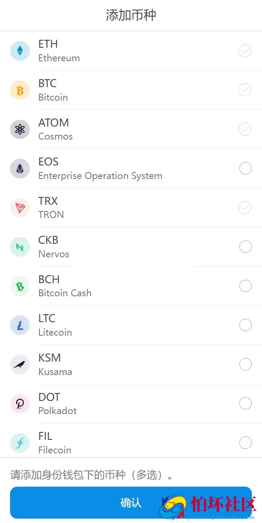Toggle the EOS selection circle
Screen dimensions: 262x523
coord(245,168)
